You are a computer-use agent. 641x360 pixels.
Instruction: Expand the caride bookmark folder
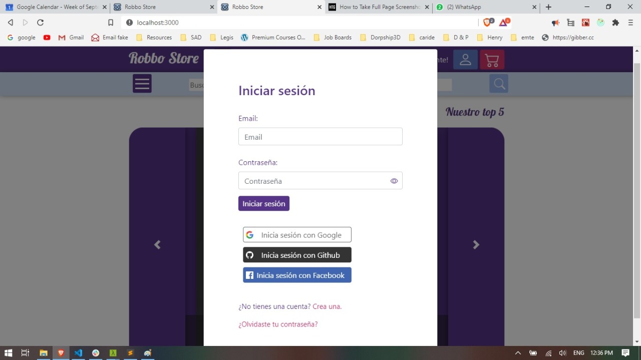[422, 38]
